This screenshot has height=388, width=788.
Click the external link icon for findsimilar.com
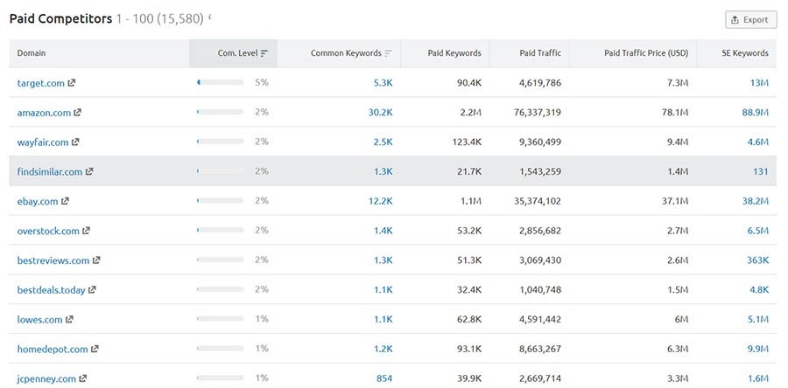tap(89, 172)
